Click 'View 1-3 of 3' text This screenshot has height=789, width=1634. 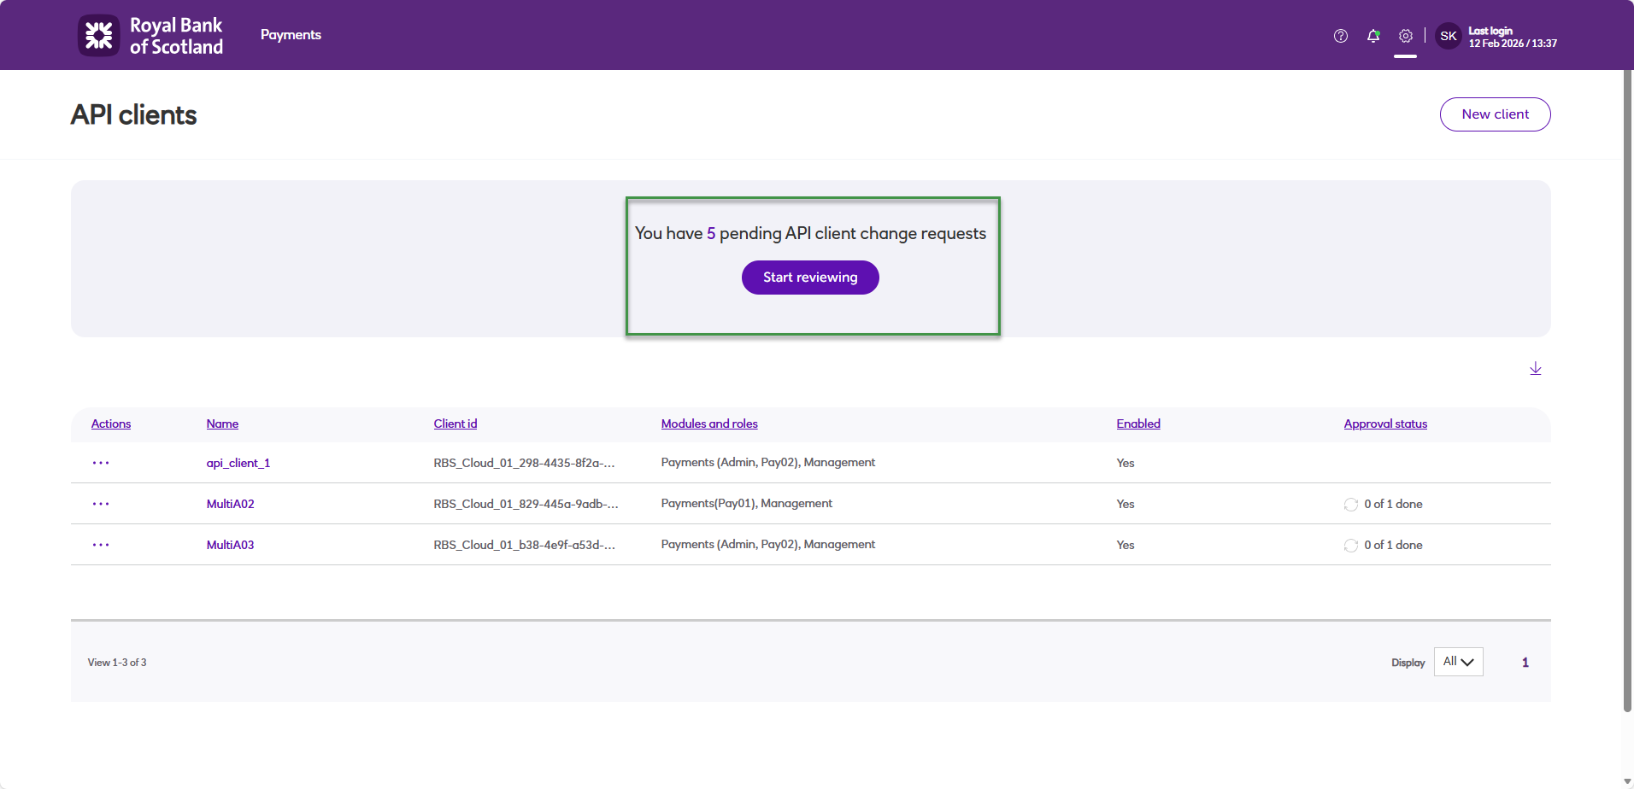(117, 663)
